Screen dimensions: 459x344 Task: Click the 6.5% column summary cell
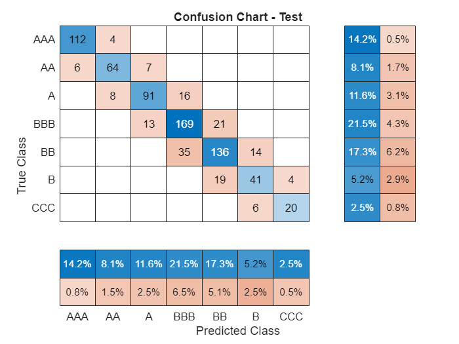pyautogui.click(x=184, y=292)
